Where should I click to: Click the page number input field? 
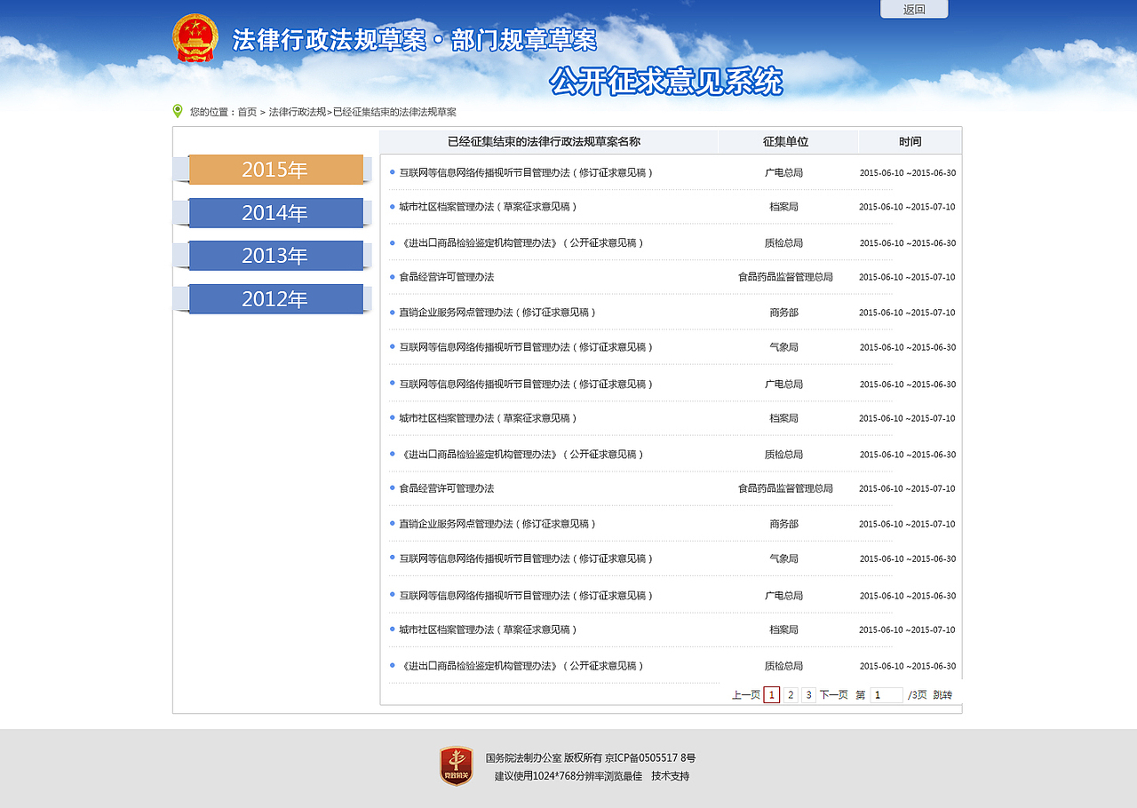(886, 694)
